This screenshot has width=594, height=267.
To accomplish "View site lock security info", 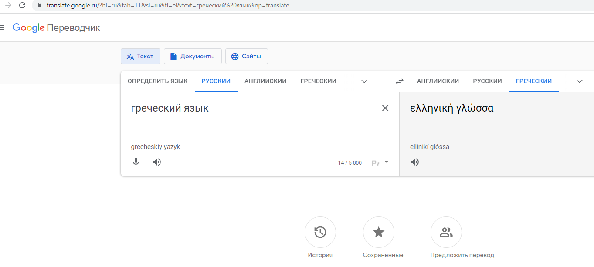I will tap(40, 6).
